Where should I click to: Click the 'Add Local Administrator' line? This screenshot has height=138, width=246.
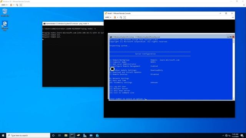tap(123, 64)
